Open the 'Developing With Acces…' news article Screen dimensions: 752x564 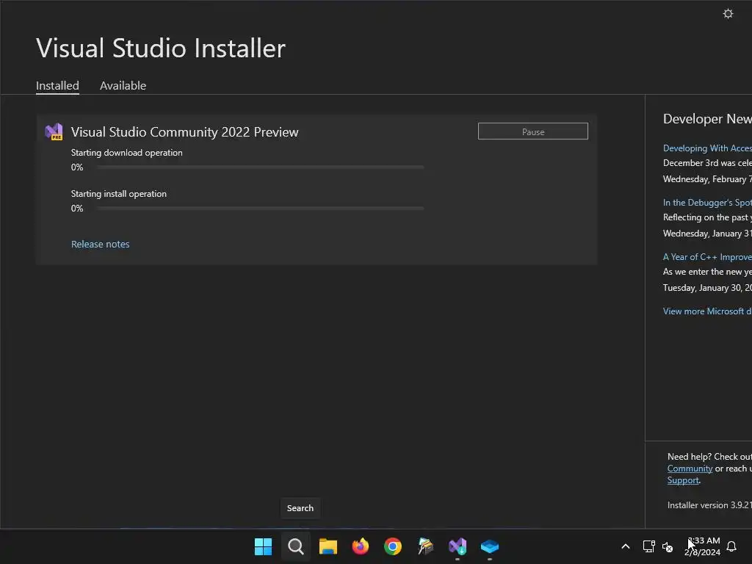707,148
